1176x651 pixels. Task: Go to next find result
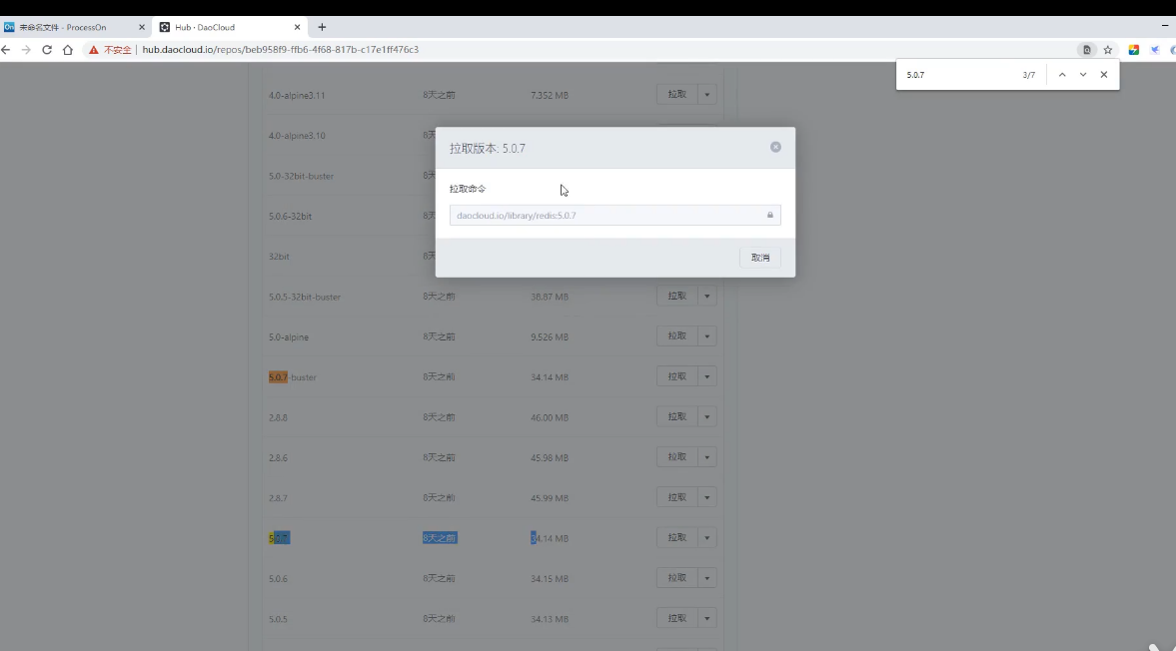pyautogui.click(x=1083, y=75)
